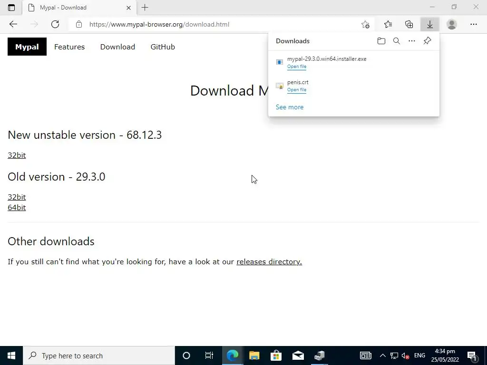Open Cortana circle icon

186,355
